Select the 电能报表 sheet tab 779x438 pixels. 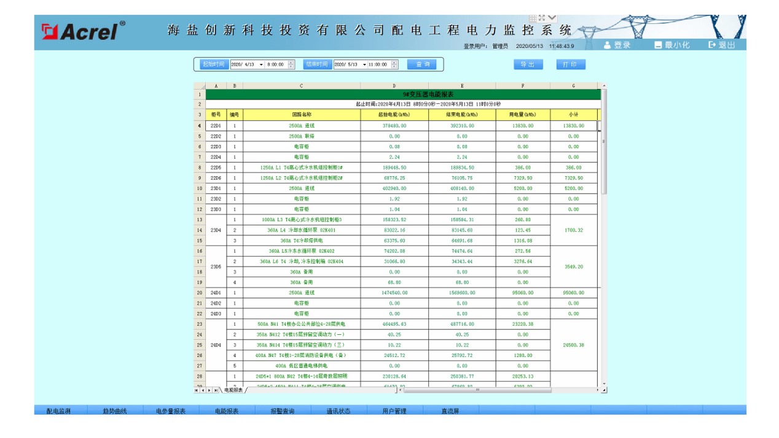pos(233,390)
